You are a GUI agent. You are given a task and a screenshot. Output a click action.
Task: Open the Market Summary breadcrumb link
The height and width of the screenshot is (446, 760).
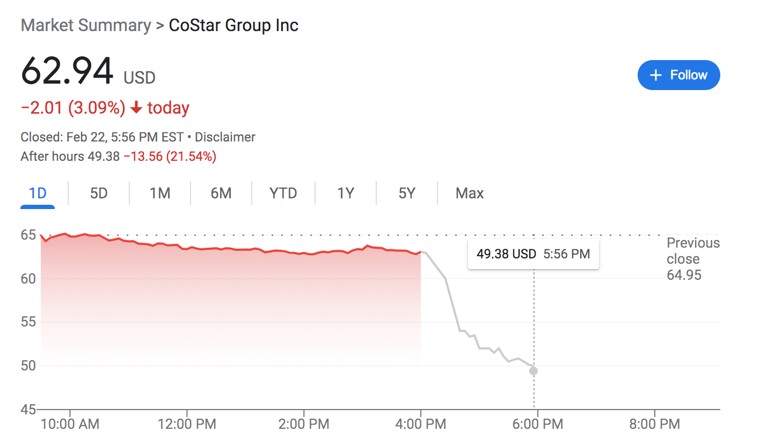point(86,26)
